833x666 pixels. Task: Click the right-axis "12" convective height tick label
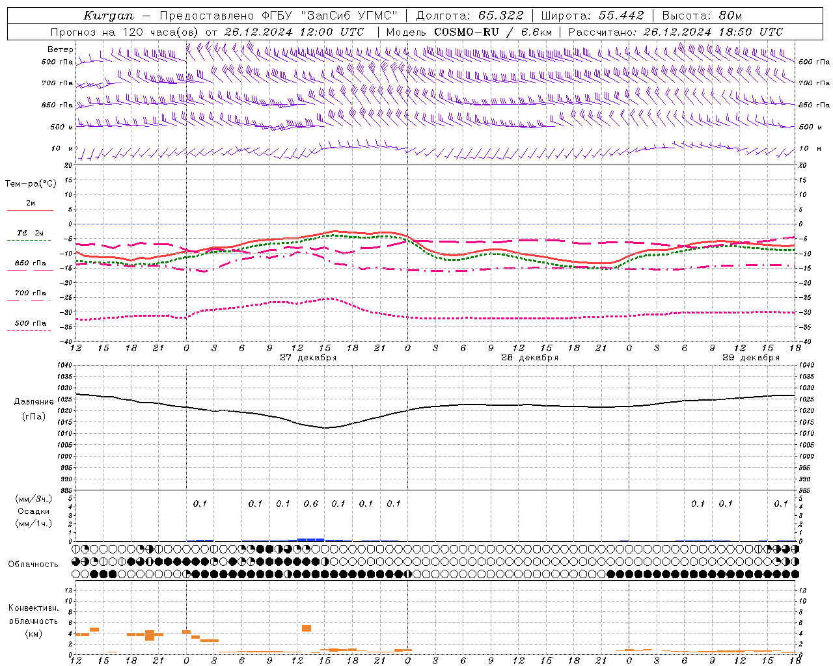coord(802,591)
